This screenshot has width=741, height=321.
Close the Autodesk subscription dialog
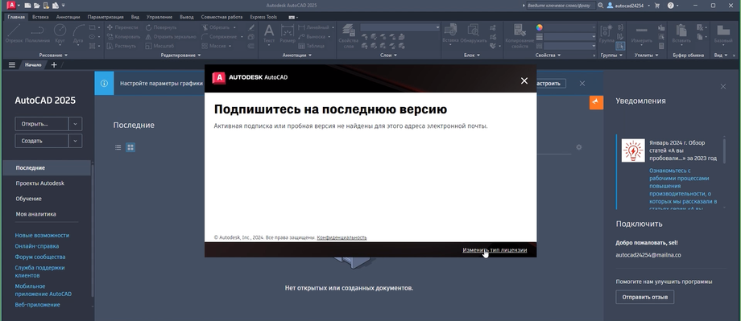tap(524, 80)
